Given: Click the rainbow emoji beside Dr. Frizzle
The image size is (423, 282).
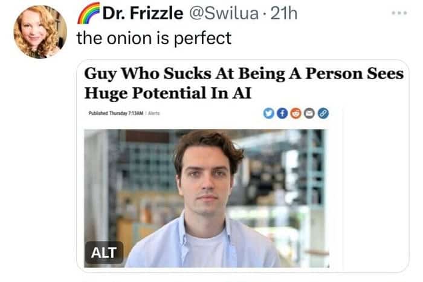Looking at the screenshot, I should pos(88,13).
